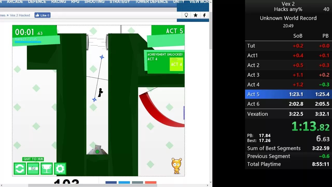The width and height of the screenshot is (332, 187).
Task: Click the black stickman character
Action: [100, 92]
